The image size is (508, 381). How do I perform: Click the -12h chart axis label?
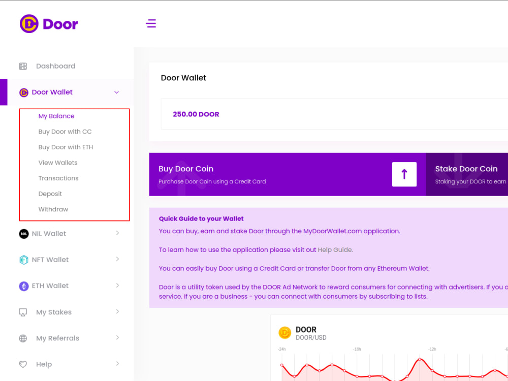coord(432,350)
